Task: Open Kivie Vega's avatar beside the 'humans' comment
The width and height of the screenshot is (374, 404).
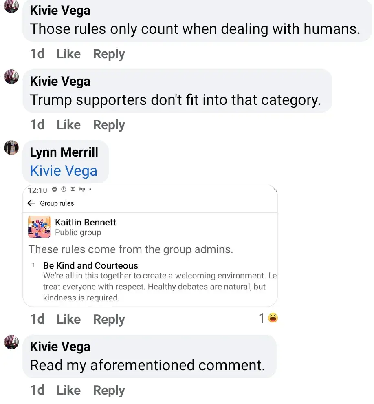Action: [x=11, y=6]
